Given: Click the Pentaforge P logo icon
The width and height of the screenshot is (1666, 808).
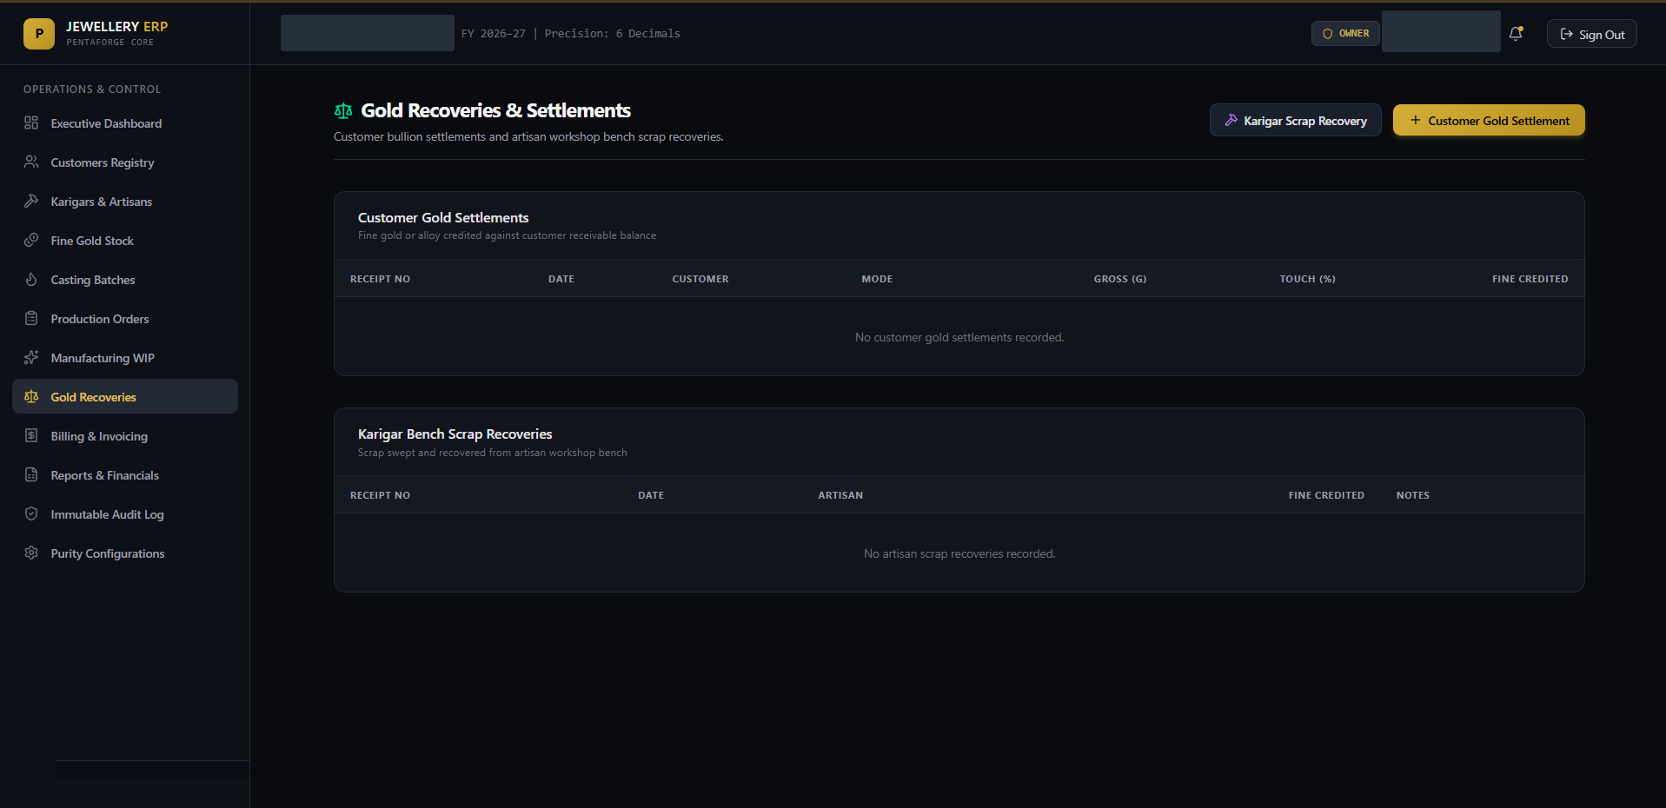Looking at the screenshot, I should tap(39, 34).
